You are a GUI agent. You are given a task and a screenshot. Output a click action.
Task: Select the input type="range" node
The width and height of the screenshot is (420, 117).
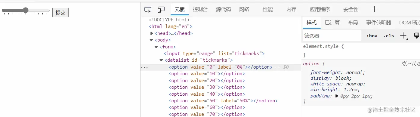point(214,54)
